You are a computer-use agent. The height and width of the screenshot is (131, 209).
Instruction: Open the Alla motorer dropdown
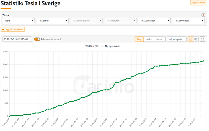pos(121,21)
